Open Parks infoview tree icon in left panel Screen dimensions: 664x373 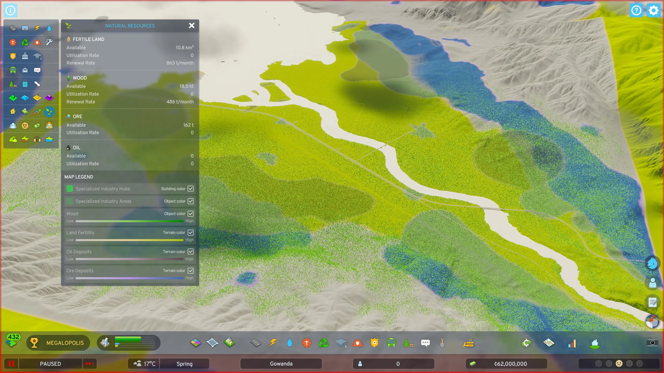13,84
